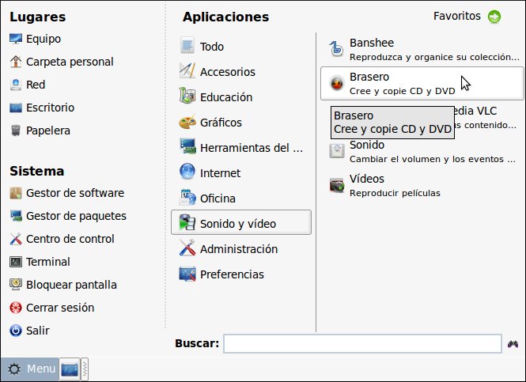
Task: Click the Terminal icon in Sistema
Action: (16, 262)
